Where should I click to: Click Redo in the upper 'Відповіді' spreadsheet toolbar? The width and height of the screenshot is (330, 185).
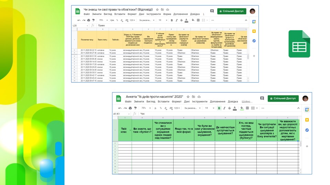[x=84, y=20]
